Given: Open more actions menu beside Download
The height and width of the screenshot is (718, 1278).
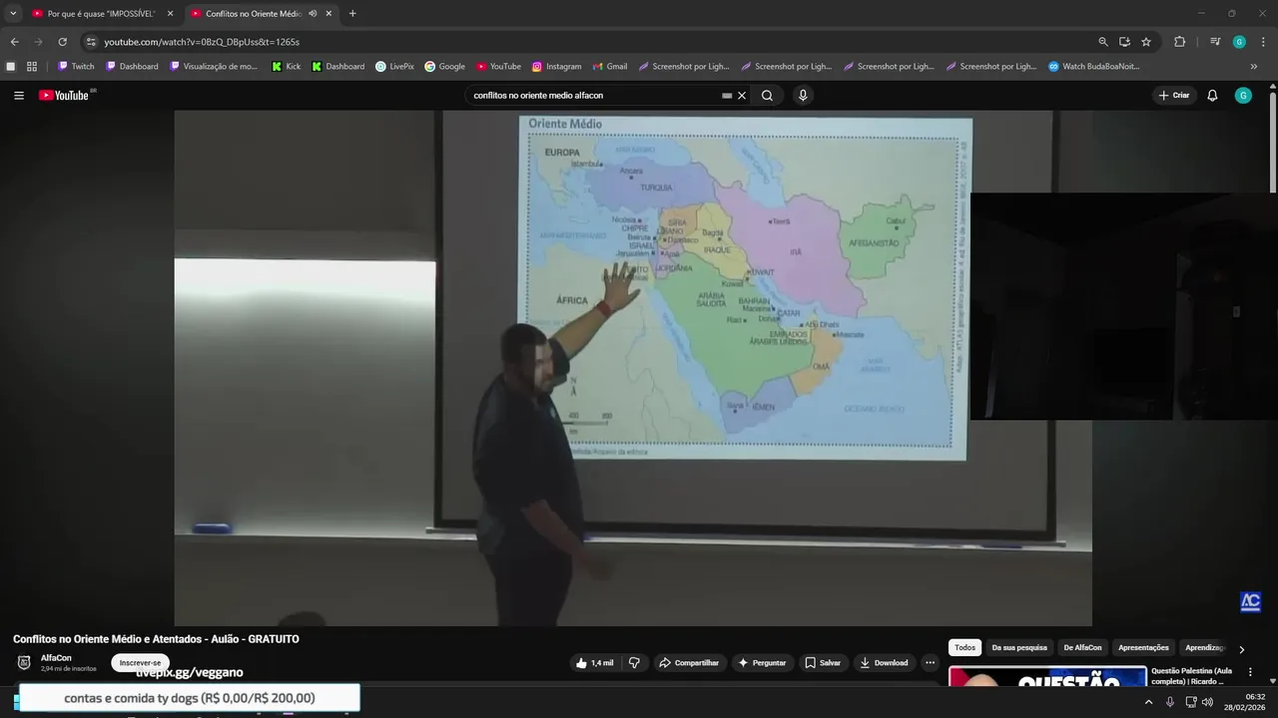Looking at the screenshot, I should point(930,663).
